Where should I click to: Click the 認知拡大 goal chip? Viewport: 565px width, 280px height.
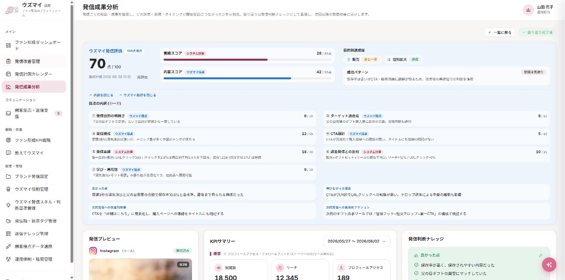click(x=404, y=60)
